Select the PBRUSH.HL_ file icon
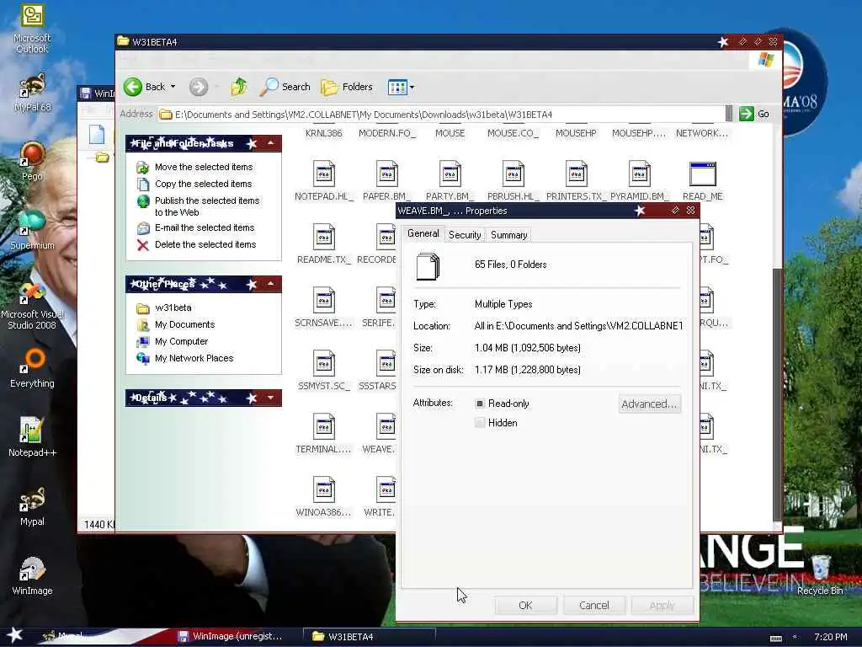The image size is (862, 647). click(x=513, y=174)
